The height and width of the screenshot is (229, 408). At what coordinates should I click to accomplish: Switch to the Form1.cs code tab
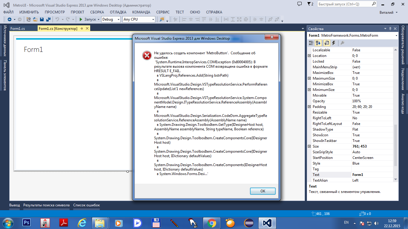pos(18,29)
